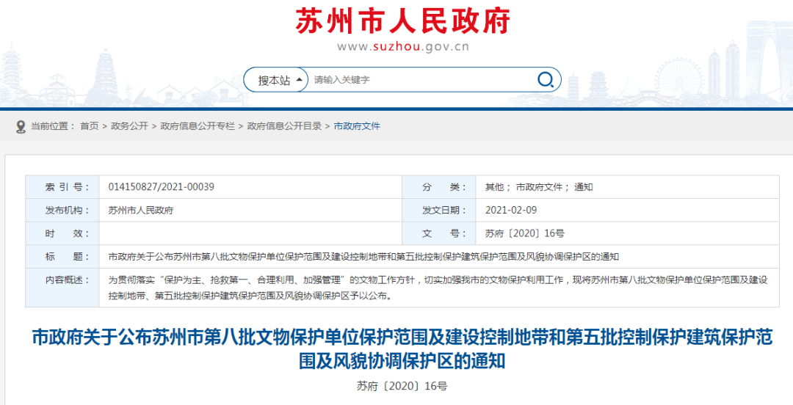Click the 当前位置 breadcrumb label

point(53,126)
